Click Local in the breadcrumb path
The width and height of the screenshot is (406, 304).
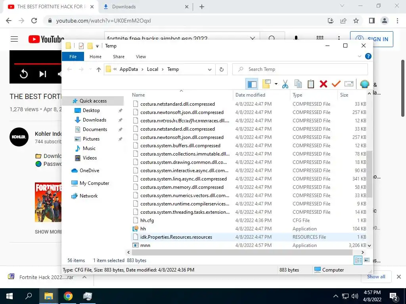click(153, 69)
